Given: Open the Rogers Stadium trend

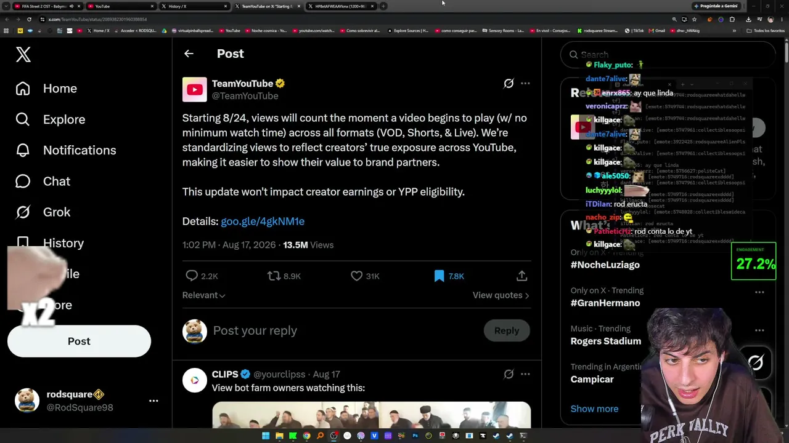Looking at the screenshot, I should [605, 341].
